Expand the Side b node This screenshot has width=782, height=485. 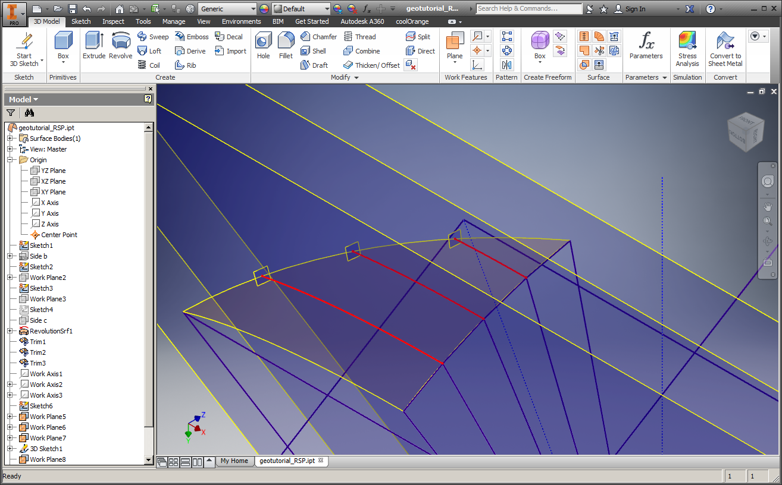10,256
